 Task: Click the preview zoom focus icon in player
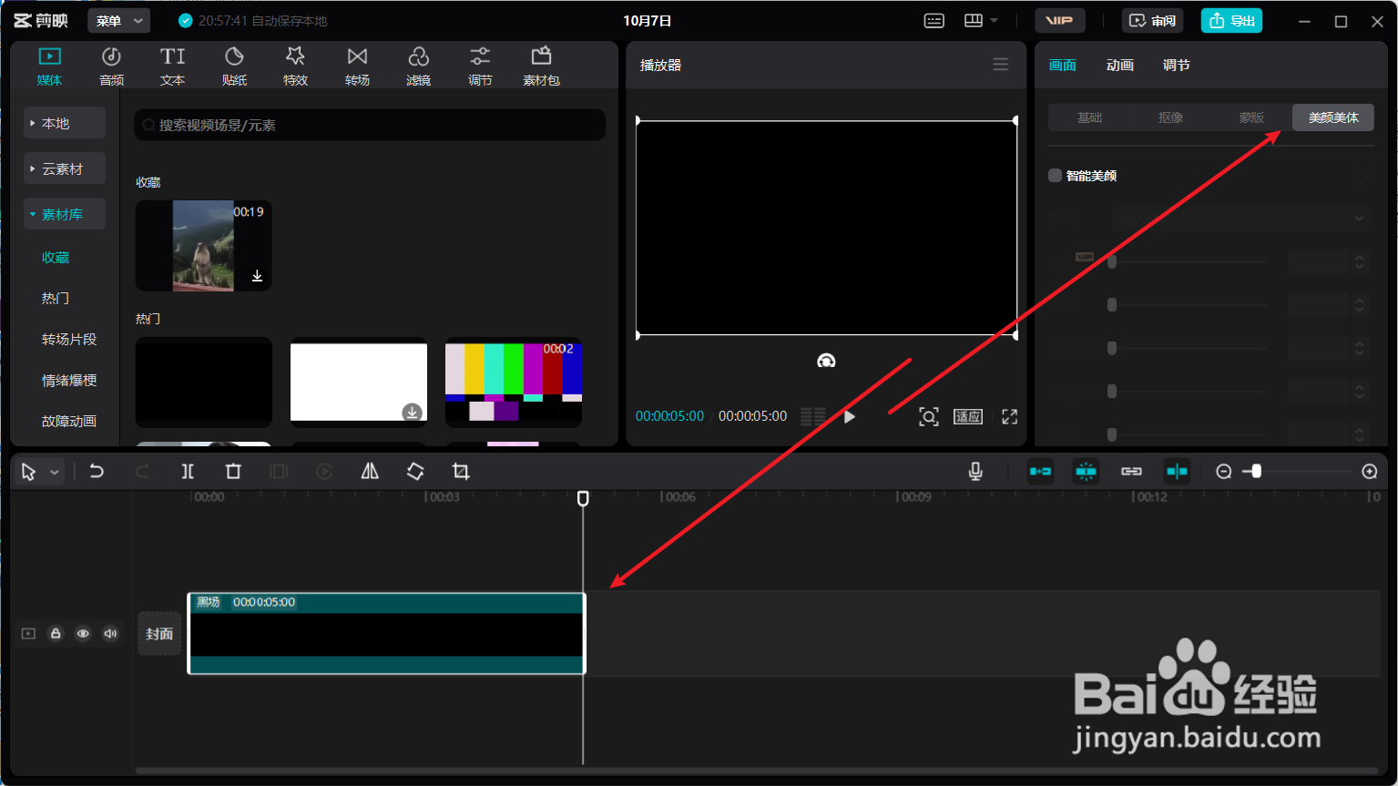pos(928,416)
